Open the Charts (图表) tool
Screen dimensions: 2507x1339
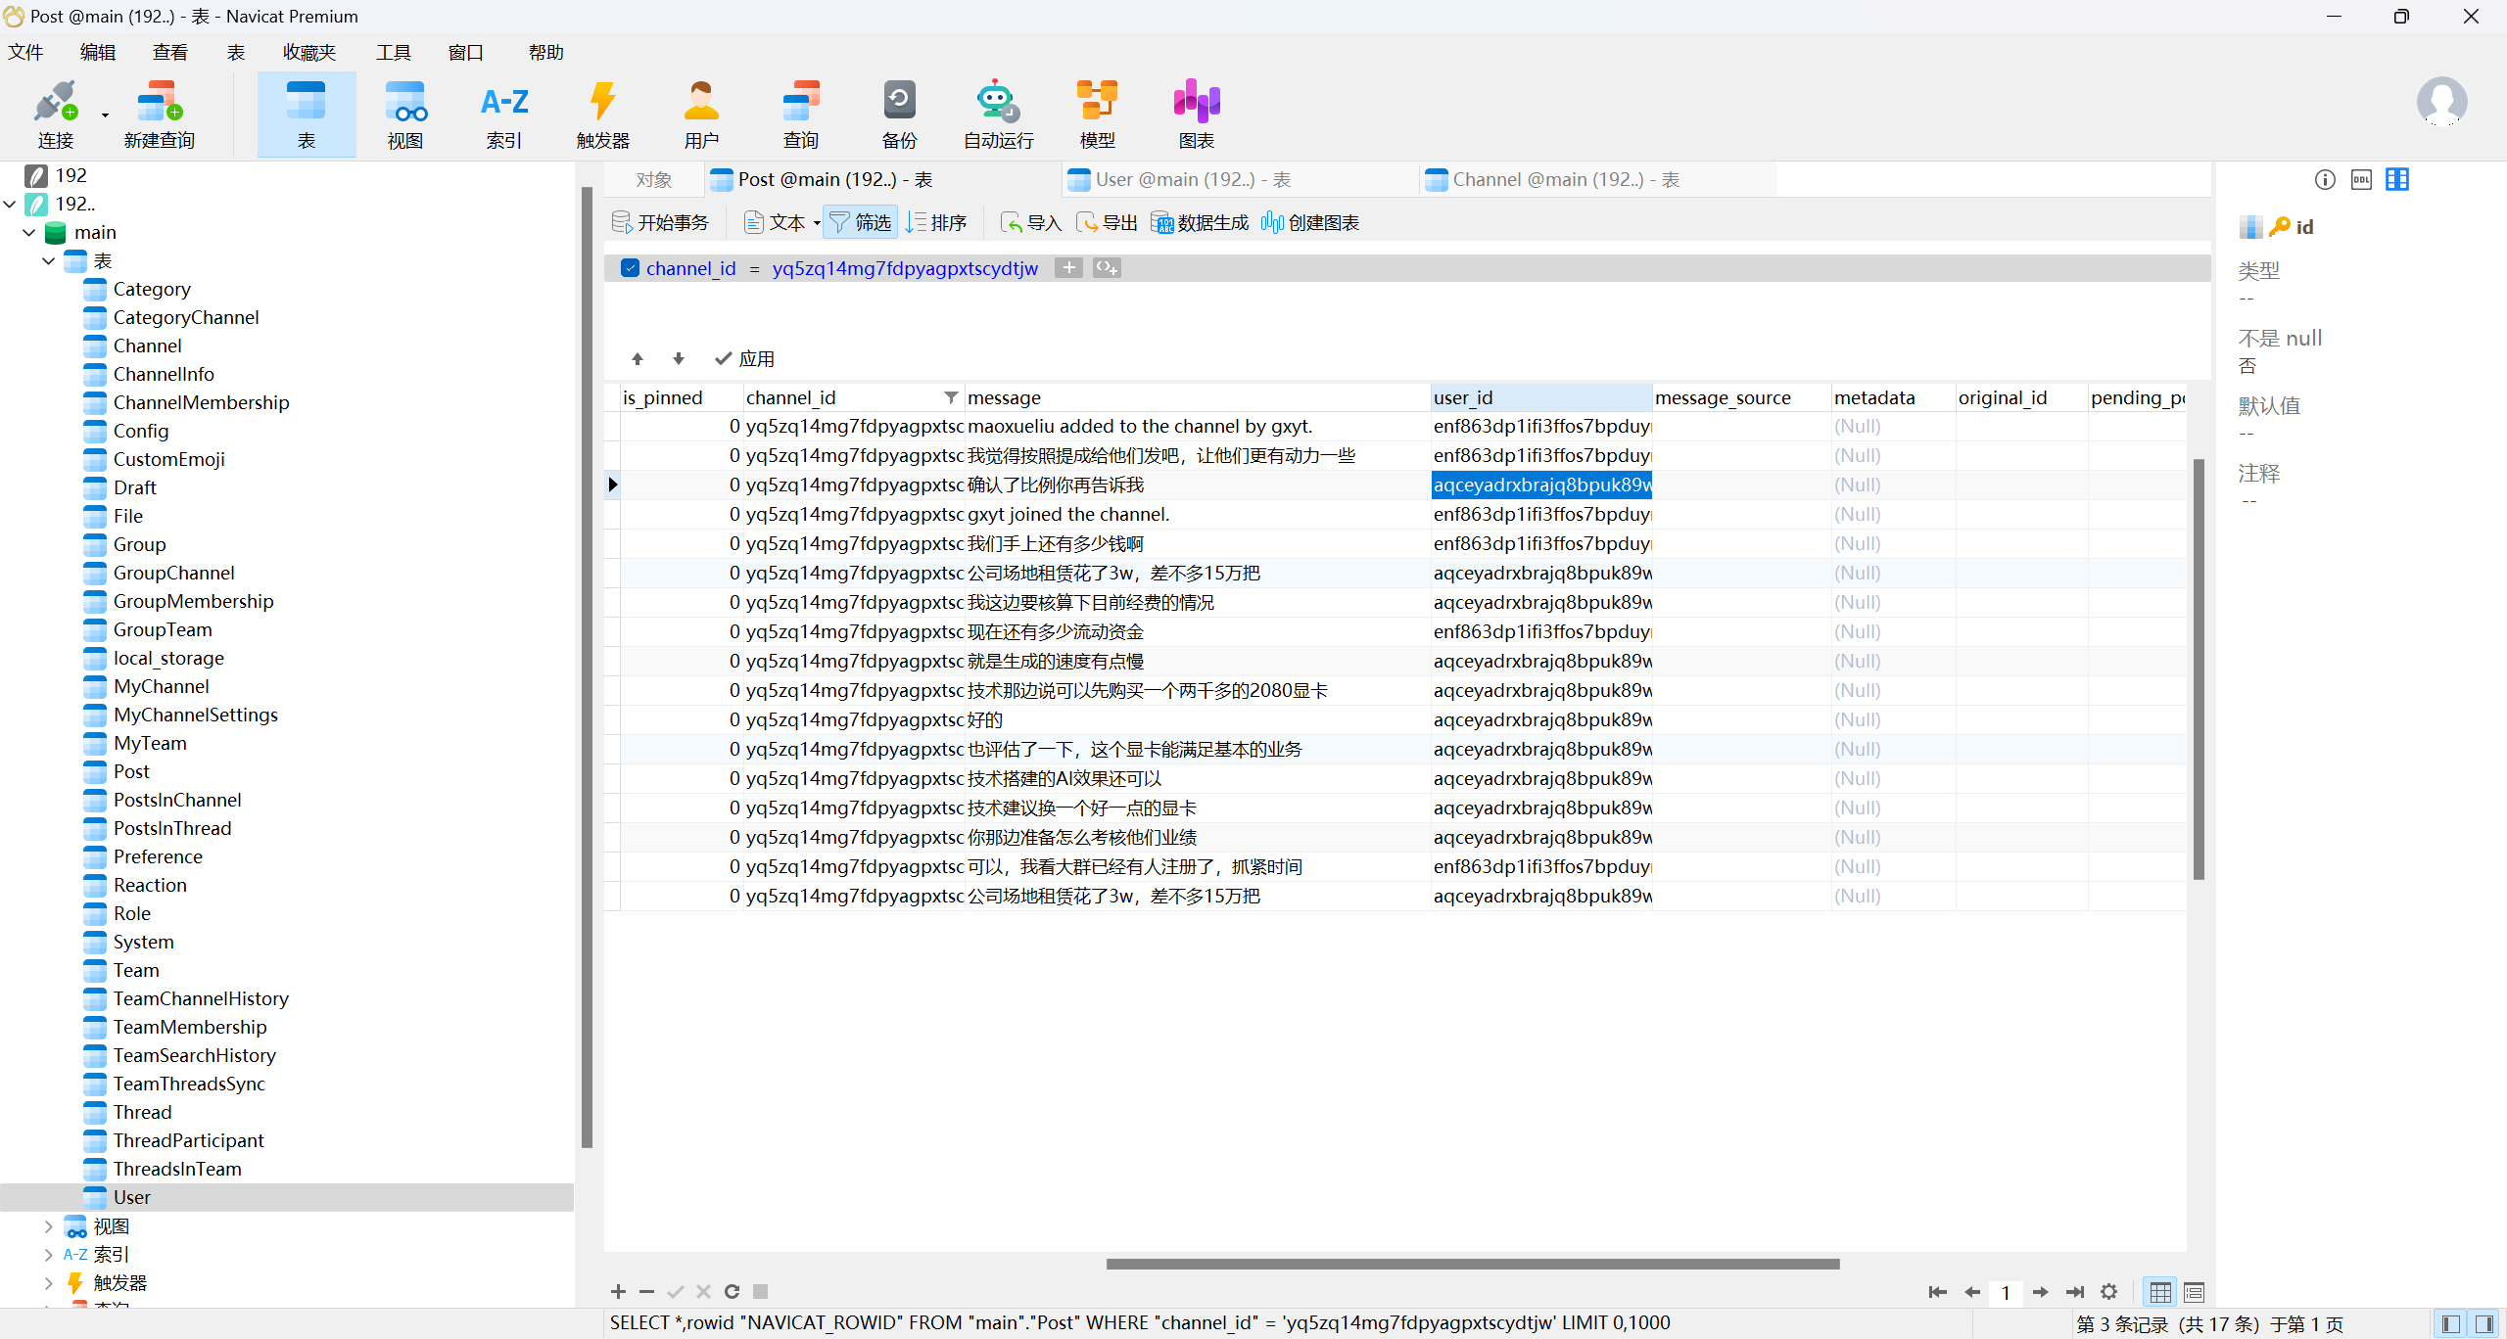coord(1196,102)
